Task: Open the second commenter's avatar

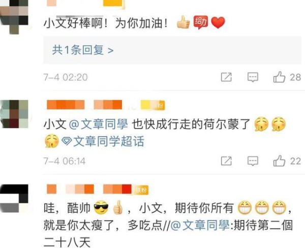Action: tap(14, 114)
